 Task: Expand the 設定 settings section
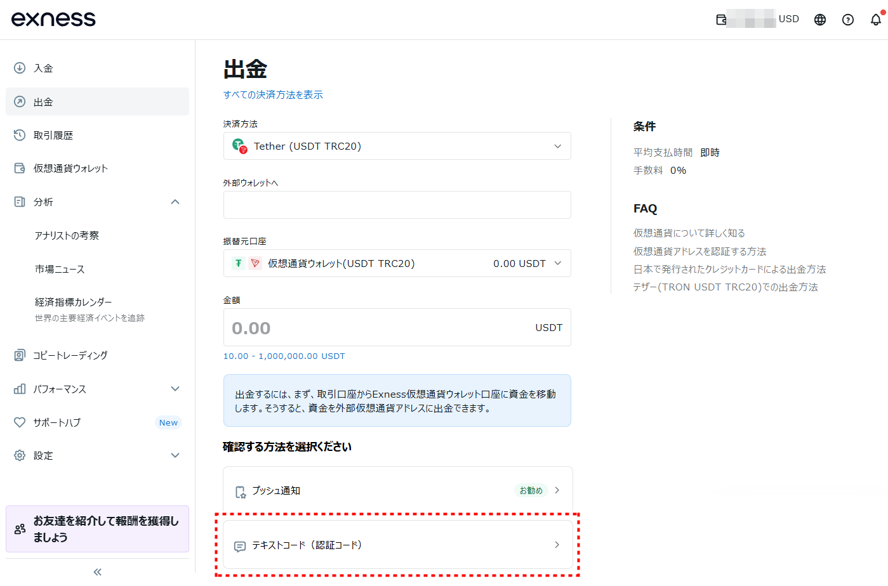coord(175,455)
